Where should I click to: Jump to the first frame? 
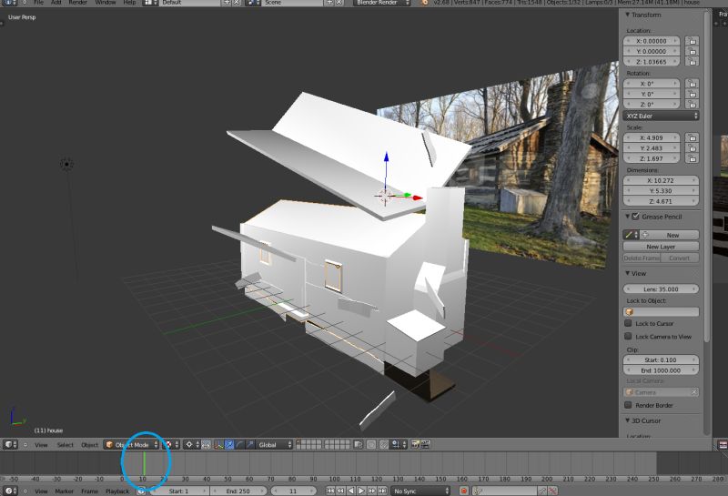[x=330, y=491]
